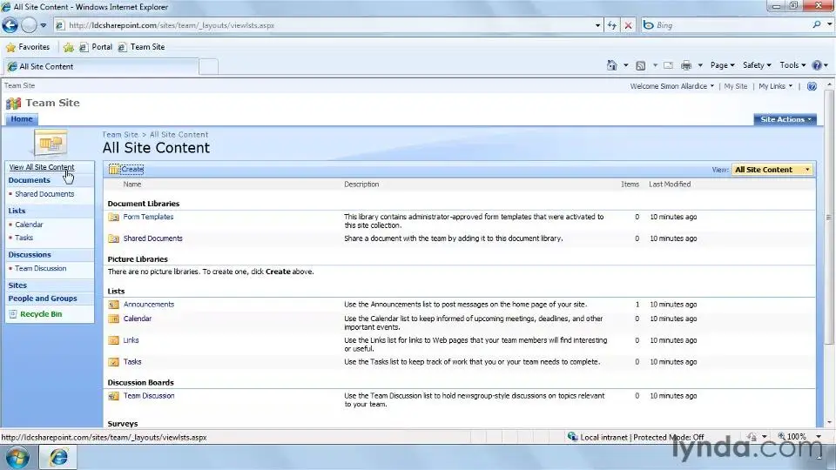
Task: Open Team Discussion in the sidebar
Action: (41, 269)
